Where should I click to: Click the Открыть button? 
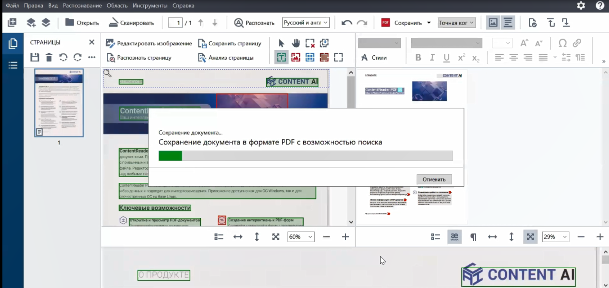click(x=82, y=23)
